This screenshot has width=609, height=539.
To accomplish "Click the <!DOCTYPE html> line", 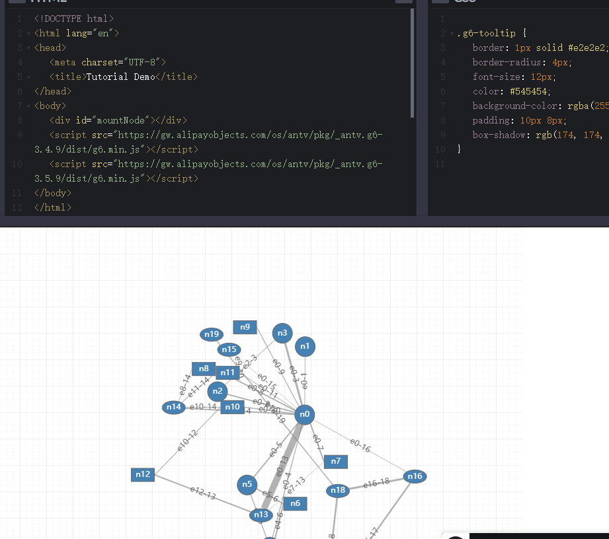I will point(74,18).
